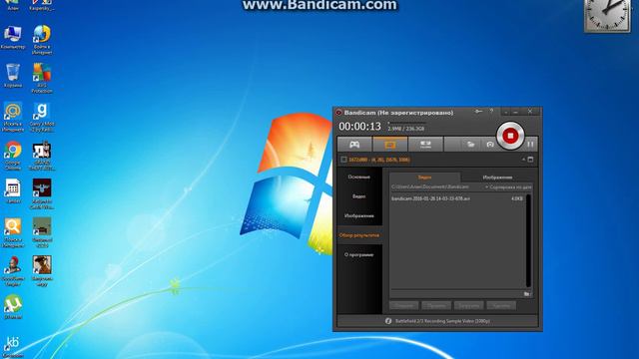The image size is (639, 359).
Task: Click the output folder path C:\Users...Bandicam
Action: coord(430,187)
